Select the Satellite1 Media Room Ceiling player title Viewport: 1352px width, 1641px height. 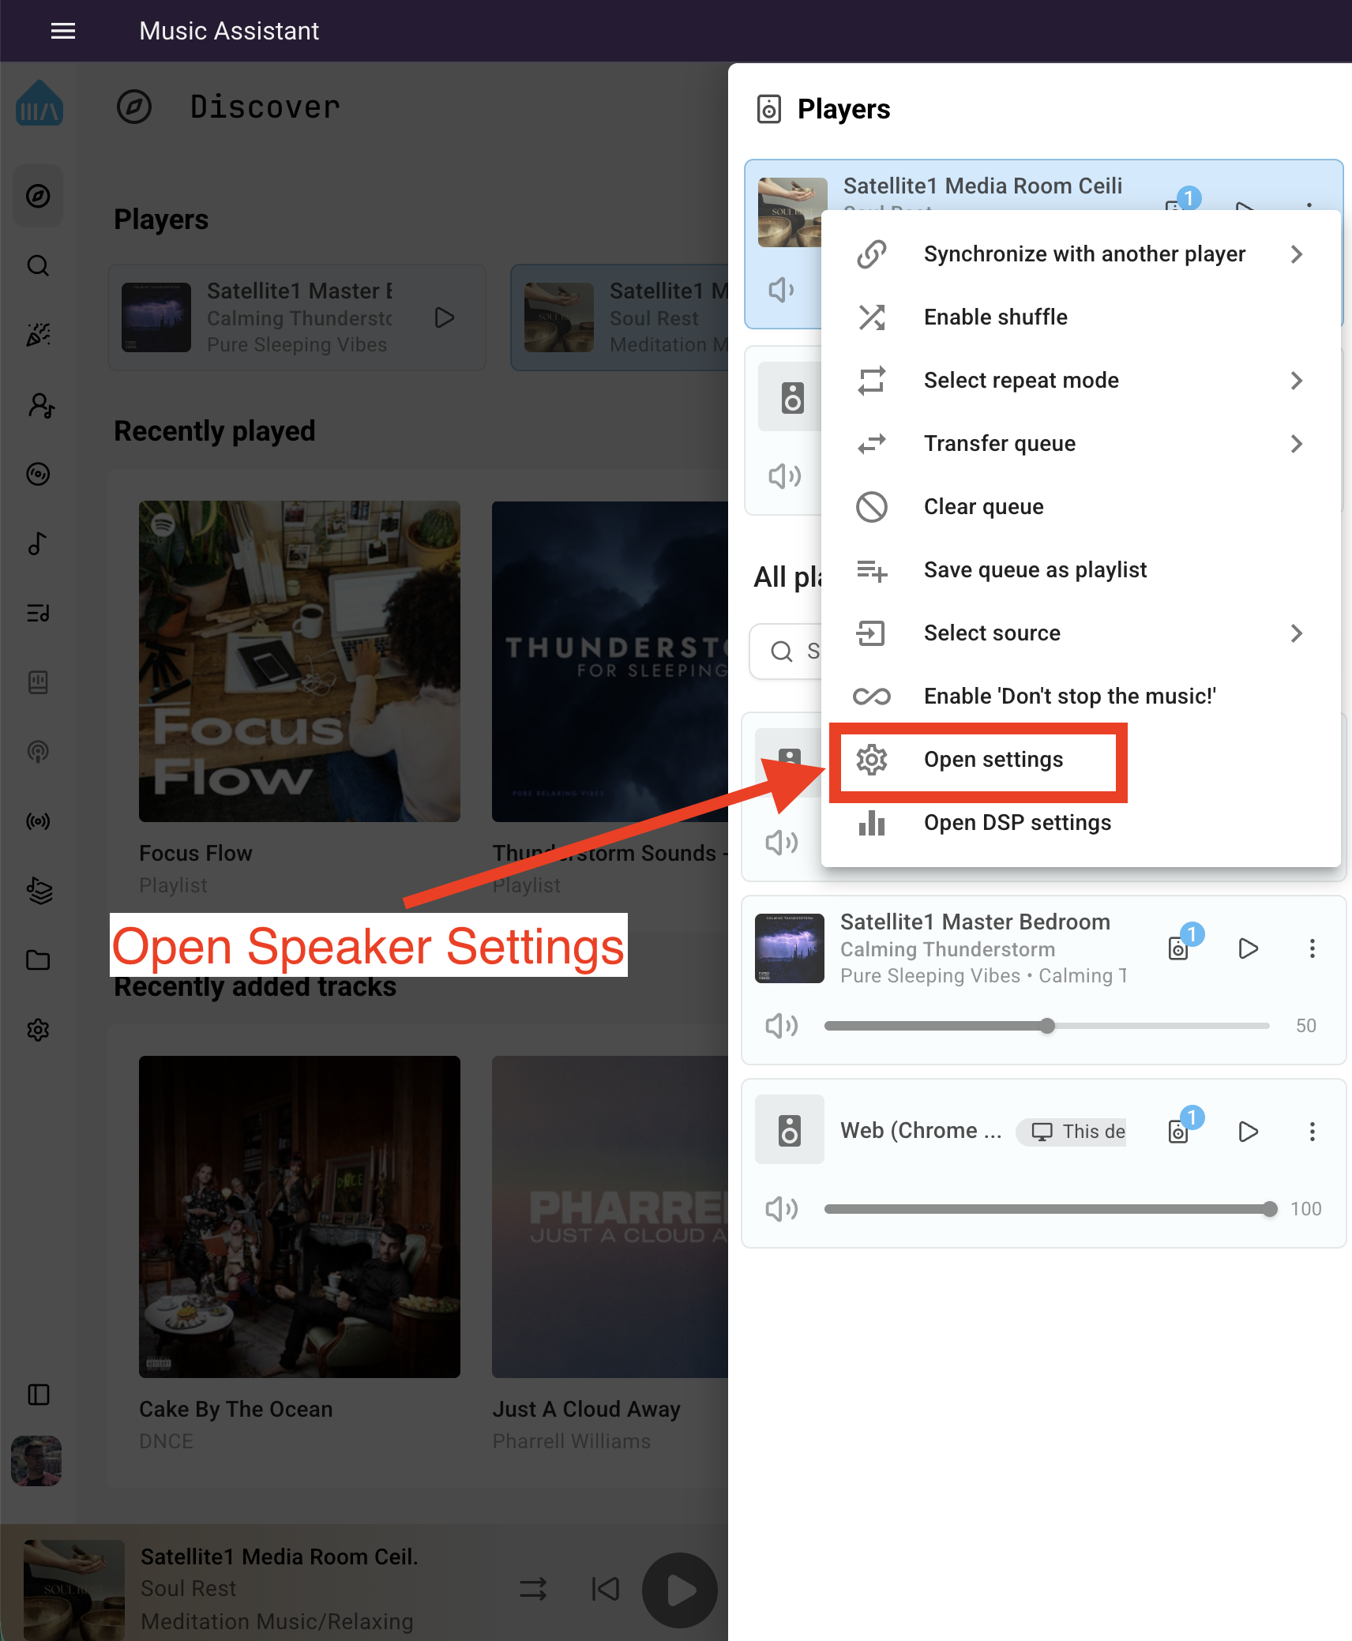point(982,186)
